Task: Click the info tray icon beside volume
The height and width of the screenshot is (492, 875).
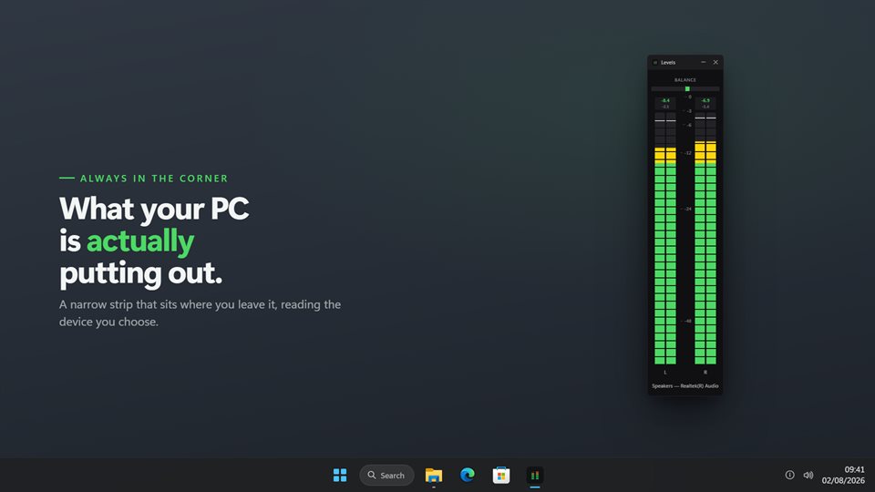Action: (789, 476)
